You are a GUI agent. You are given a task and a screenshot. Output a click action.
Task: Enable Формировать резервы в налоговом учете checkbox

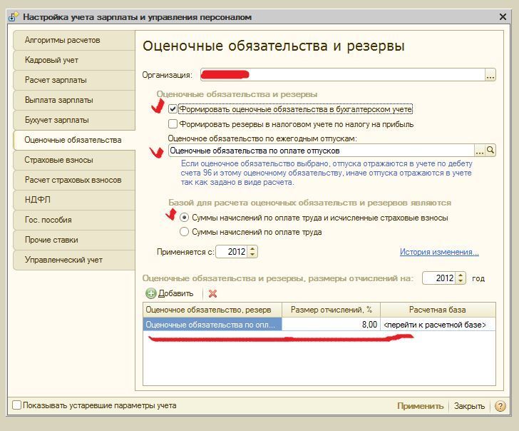tap(173, 124)
